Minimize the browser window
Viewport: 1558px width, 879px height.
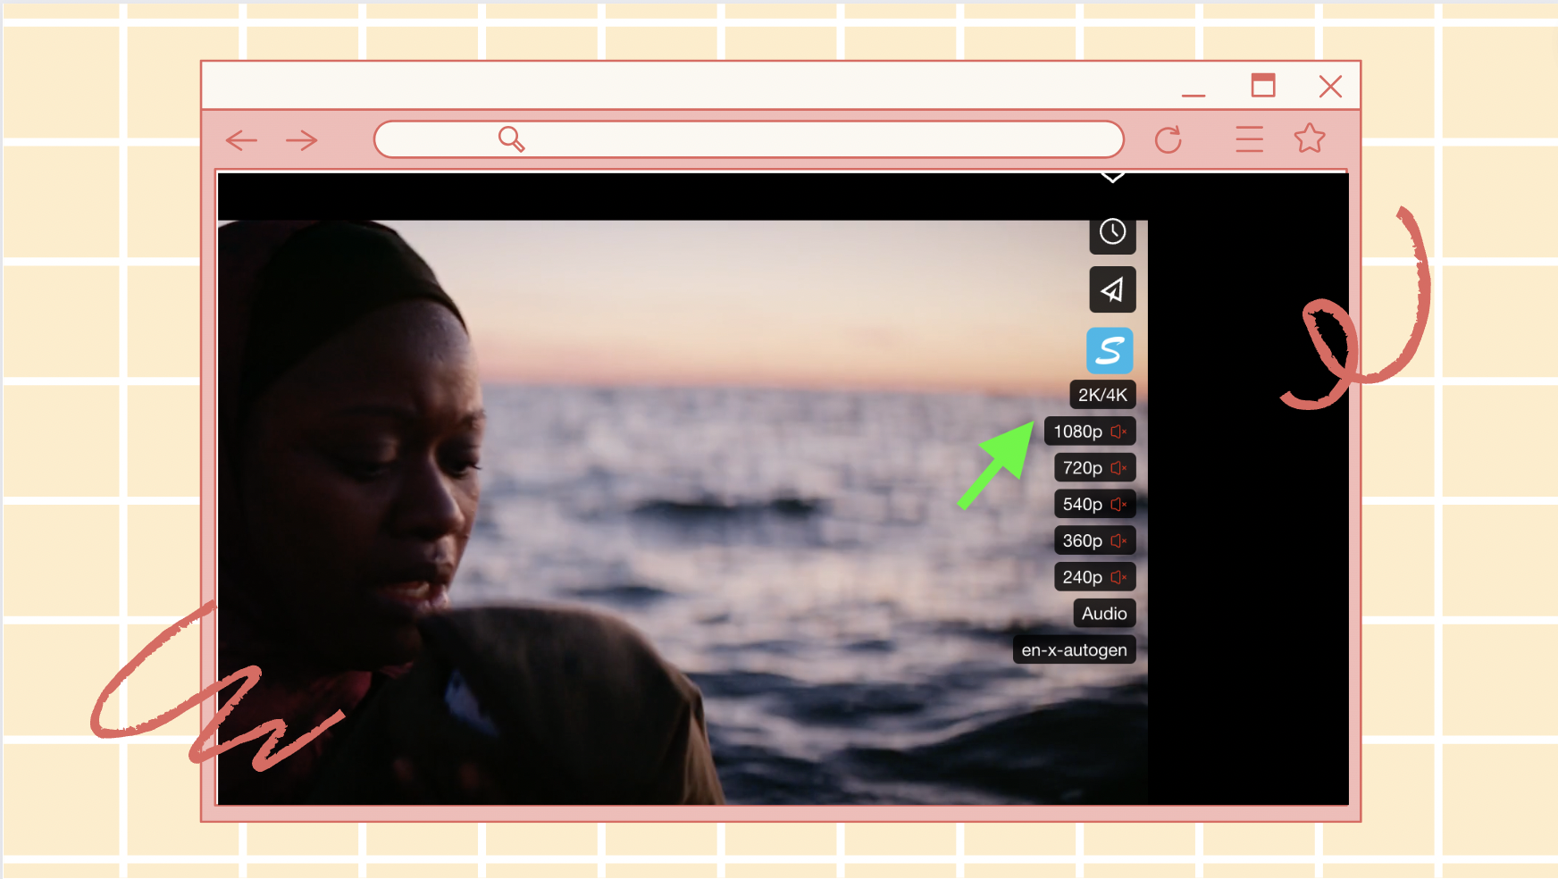[x=1194, y=95]
